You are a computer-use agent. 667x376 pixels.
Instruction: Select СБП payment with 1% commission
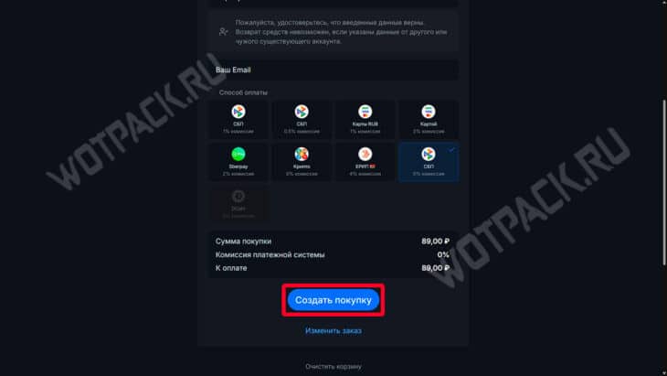point(238,119)
